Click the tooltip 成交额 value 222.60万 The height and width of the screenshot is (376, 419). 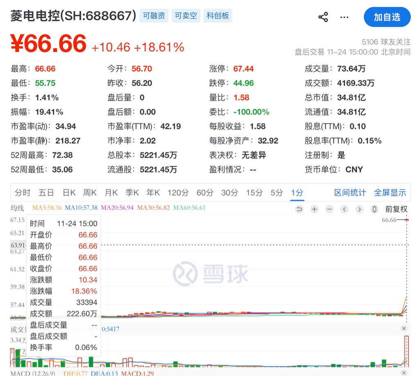tap(82, 313)
